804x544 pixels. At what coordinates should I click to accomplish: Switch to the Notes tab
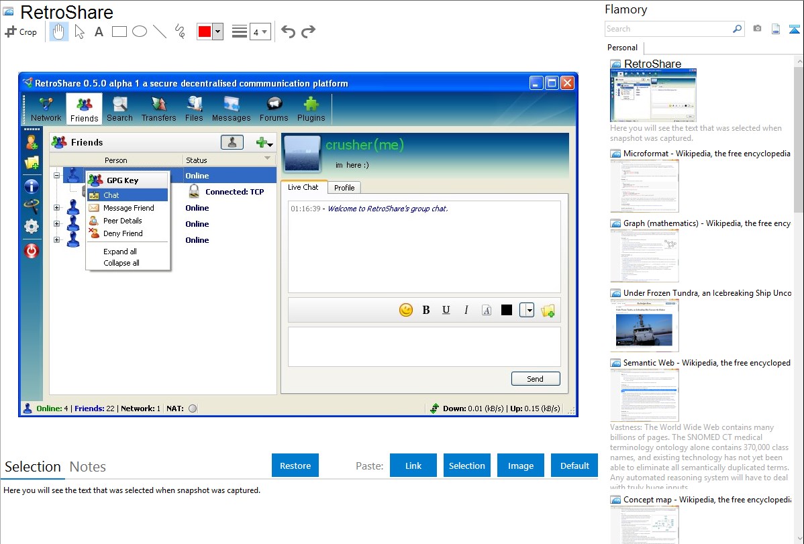pyautogui.click(x=88, y=467)
